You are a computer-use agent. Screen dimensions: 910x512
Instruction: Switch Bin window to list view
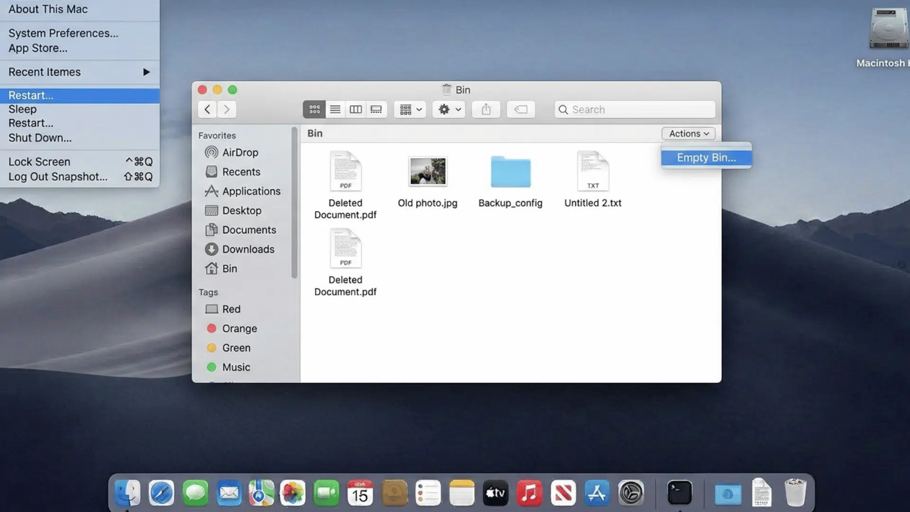pyautogui.click(x=335, y=110)
